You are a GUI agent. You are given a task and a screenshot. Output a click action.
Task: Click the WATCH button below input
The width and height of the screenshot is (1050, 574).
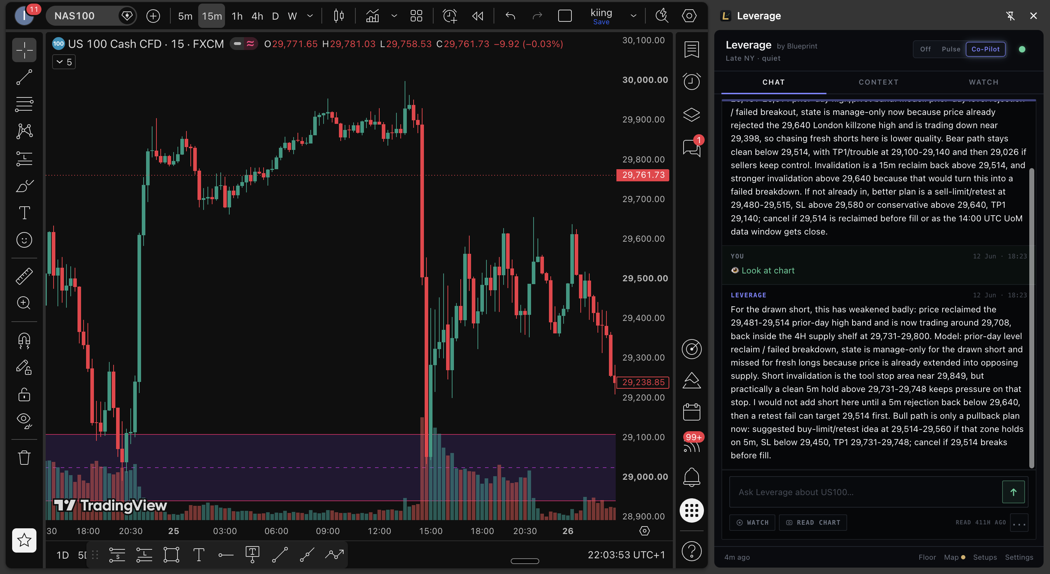coord(752,522)
